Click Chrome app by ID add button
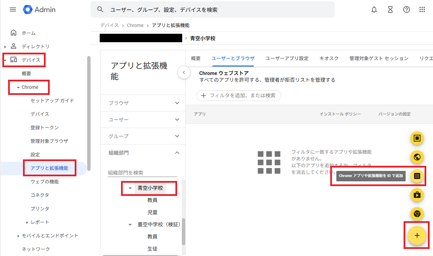Screen dimensions: 433x256 click(x=417, y=176)
